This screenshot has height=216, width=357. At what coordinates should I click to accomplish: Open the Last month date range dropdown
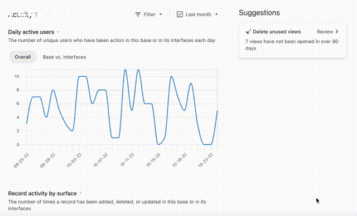[x=197, y=14]
